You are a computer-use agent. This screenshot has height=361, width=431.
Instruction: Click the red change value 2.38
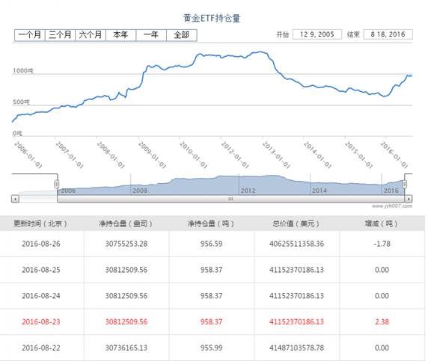(x=382, y=321)
